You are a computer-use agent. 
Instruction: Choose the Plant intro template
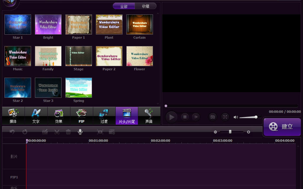[109, 25]
